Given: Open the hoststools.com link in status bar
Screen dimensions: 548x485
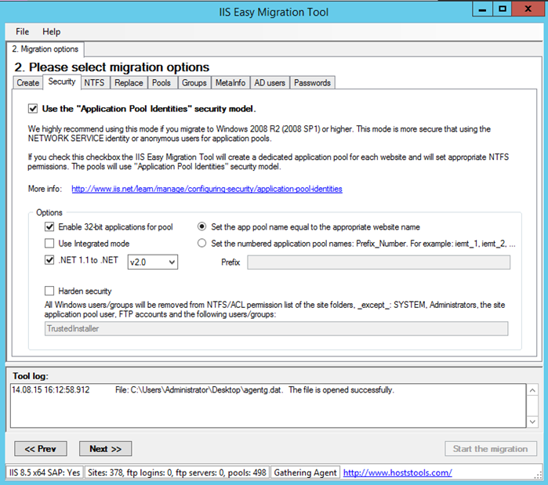Looking at the screenshot, I should coord(397,472).
